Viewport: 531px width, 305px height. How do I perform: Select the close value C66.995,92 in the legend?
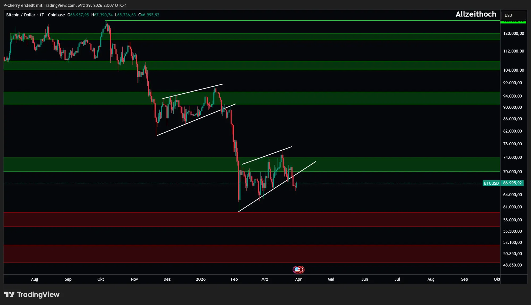pos(149,15)
